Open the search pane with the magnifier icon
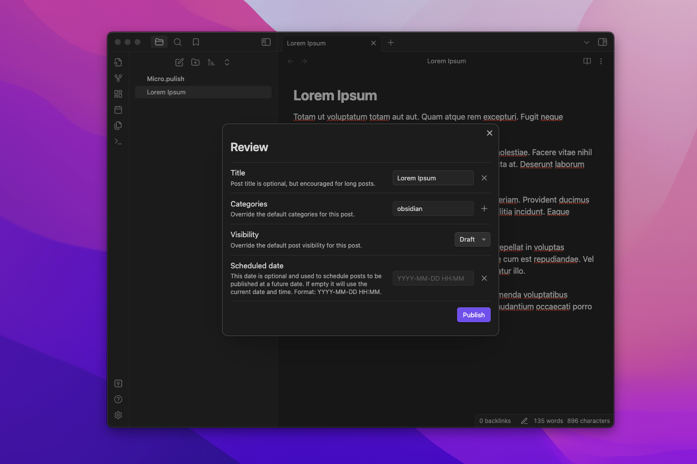This screenshot has width=697, height=464. (x=177, y=42)
